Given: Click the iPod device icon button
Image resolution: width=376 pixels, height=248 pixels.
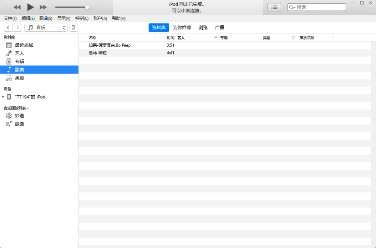Looking at the screenshot, I should point(73,28).
